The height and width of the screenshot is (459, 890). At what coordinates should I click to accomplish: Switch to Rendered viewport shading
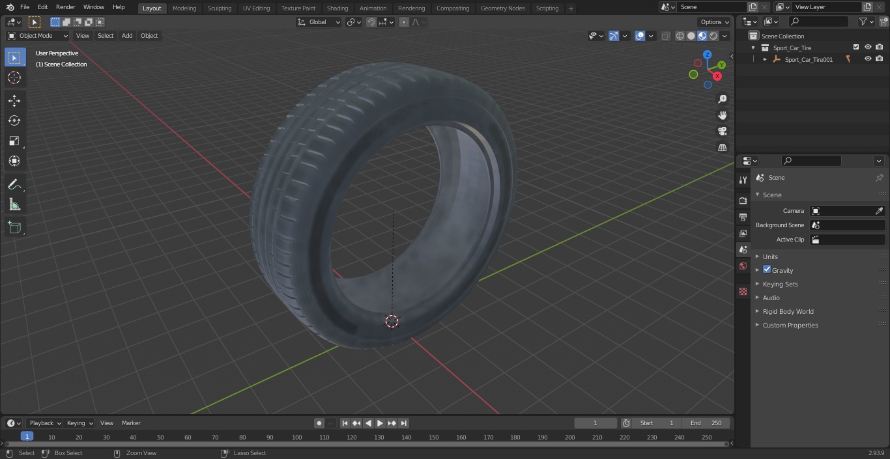[713, 36]
